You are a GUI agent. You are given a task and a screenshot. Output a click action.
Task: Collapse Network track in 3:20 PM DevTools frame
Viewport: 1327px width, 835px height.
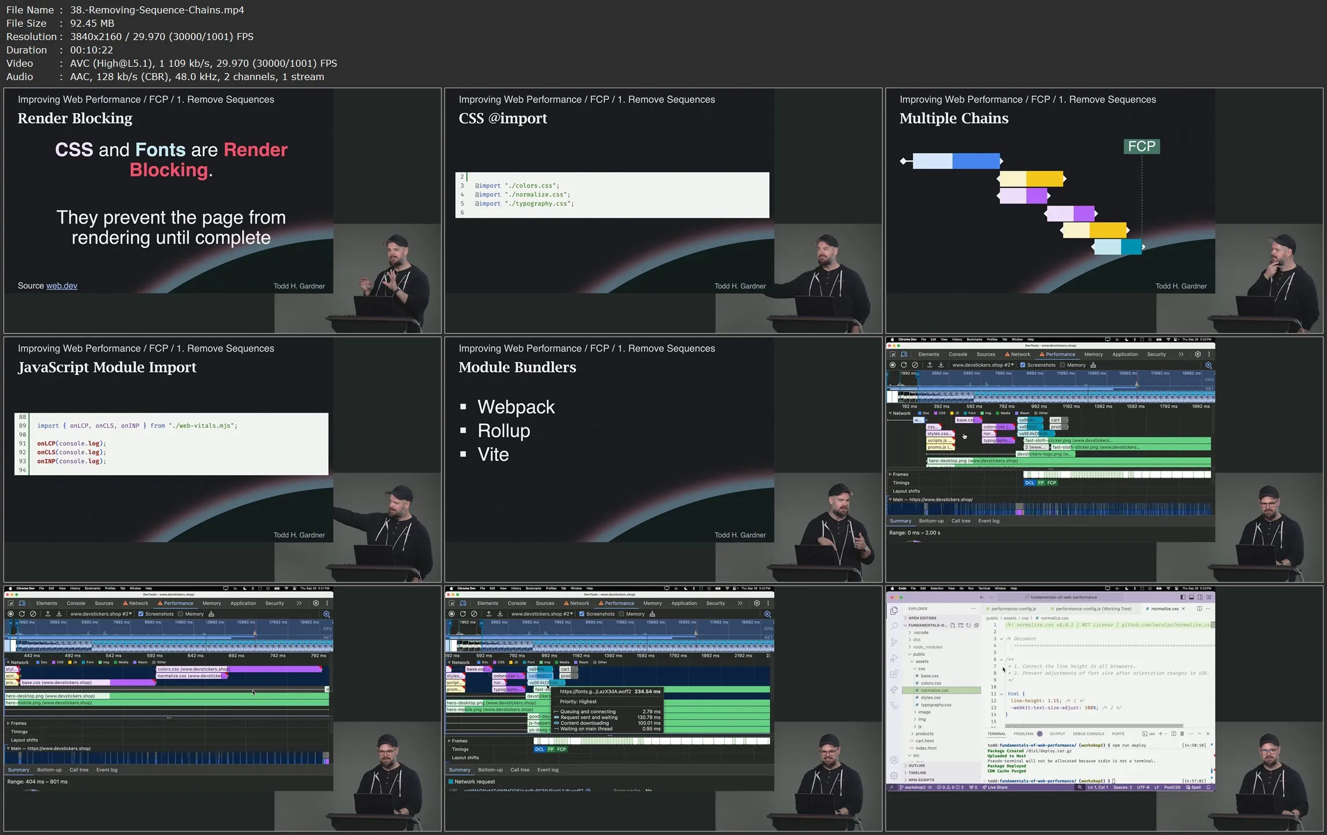tap(890, 413)
